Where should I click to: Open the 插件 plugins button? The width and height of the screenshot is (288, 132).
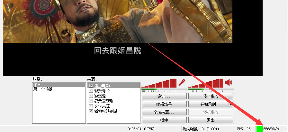tap(164, 120)
